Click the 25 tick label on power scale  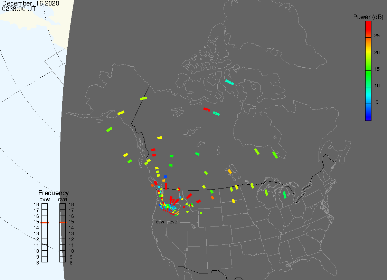click(x=377, y=36)
